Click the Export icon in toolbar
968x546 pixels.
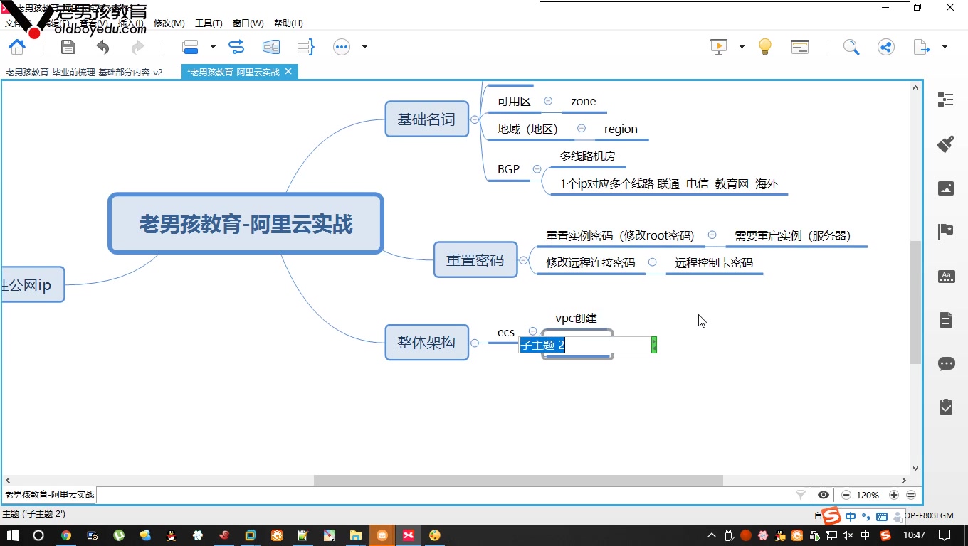(x=922, y=47)
